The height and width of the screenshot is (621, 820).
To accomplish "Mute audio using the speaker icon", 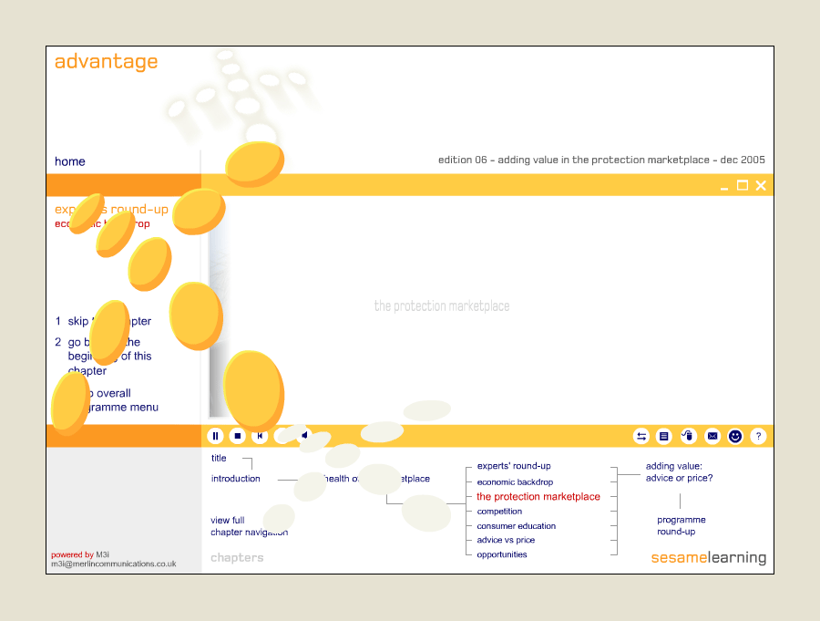I will (304, 435).
